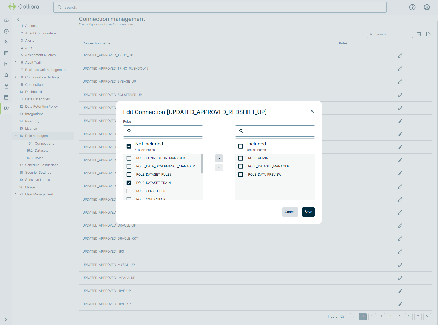
Task: Open Datasets under Role Management
Action: pos(42,151)
